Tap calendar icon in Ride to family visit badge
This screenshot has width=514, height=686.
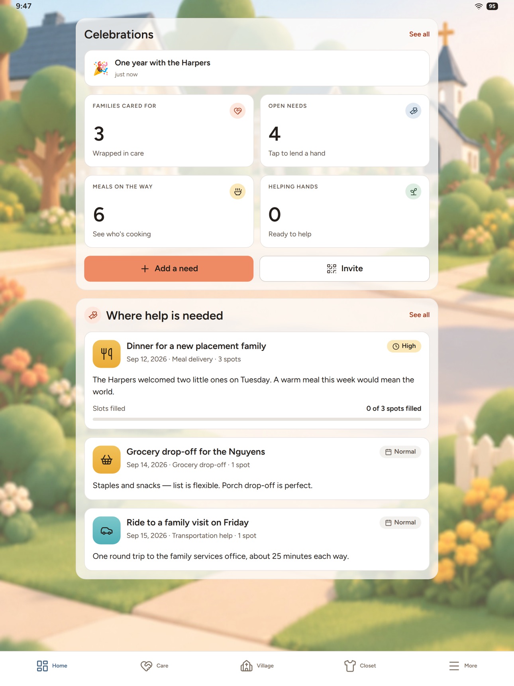point(388,523)
